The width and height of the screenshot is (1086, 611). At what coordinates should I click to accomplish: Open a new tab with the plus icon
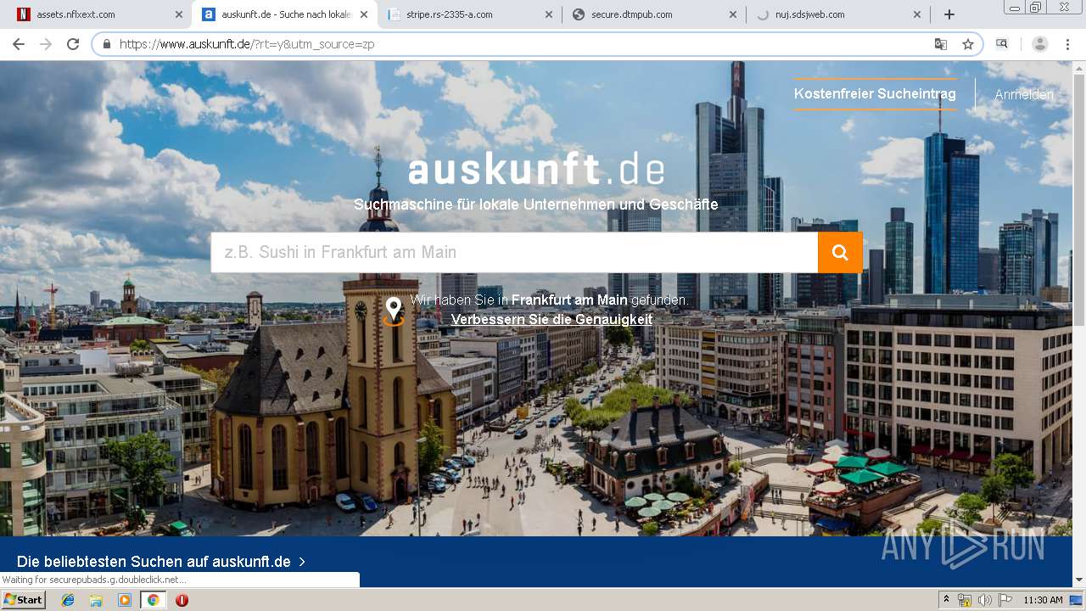[949, 14]
